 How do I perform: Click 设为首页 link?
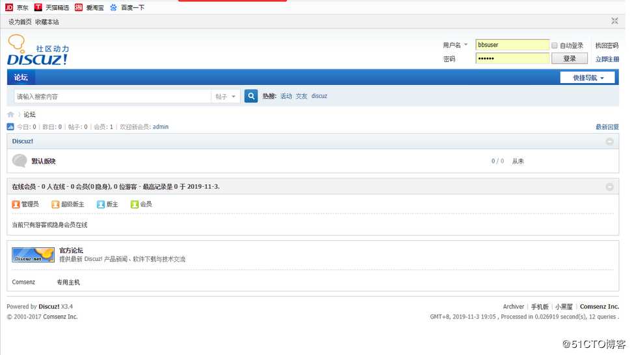[x=20, y=21]
